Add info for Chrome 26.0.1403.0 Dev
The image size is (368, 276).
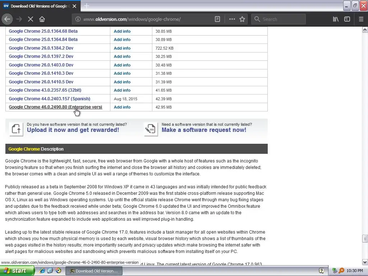click(x=122, y=65)
